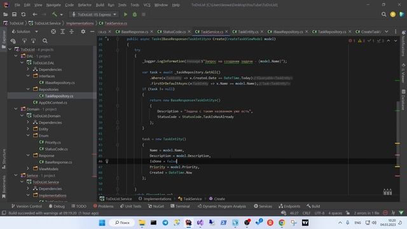The width and height of the screenshot is (407, 229).
Task: Collapse the ToDoList.DAL project node
Action: point(22,63)
